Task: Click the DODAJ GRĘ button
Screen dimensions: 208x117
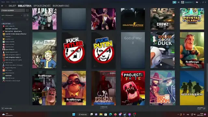Action: [7, 108]
